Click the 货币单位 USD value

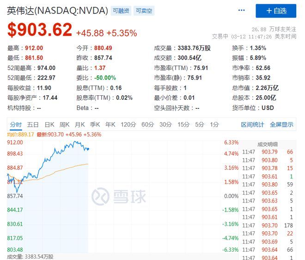click(x=268, y=108)
